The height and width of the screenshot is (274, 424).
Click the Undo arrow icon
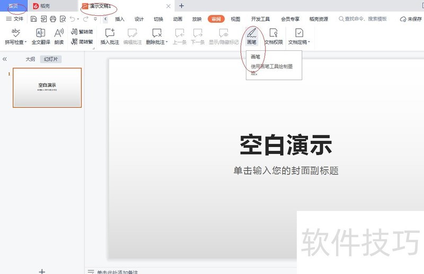point(72,19)
